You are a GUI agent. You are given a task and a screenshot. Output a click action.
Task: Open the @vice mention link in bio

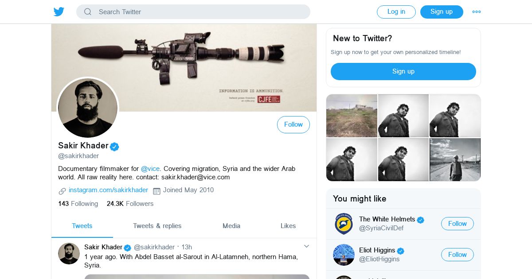[150, 169]
